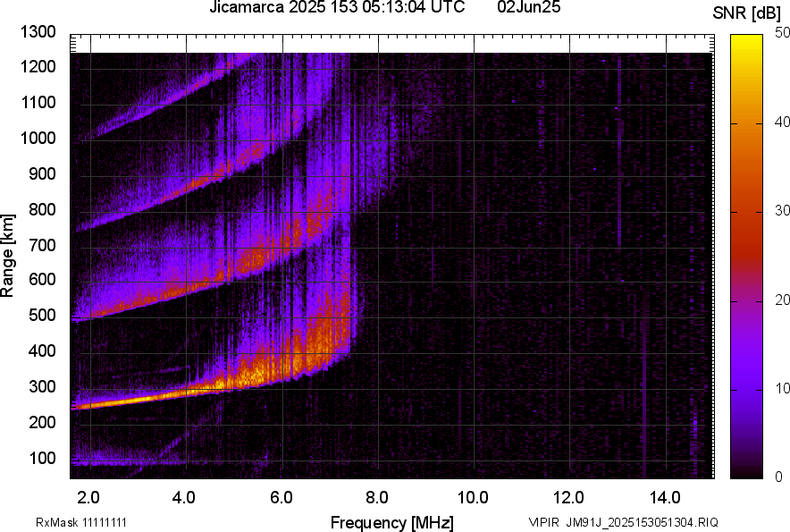Image resolution: width=790 pixels, height=532 pixels.
Task: Click the Jicamarca 2025 153 05:13:04 UTC title
Action: [x=337, y=7]
